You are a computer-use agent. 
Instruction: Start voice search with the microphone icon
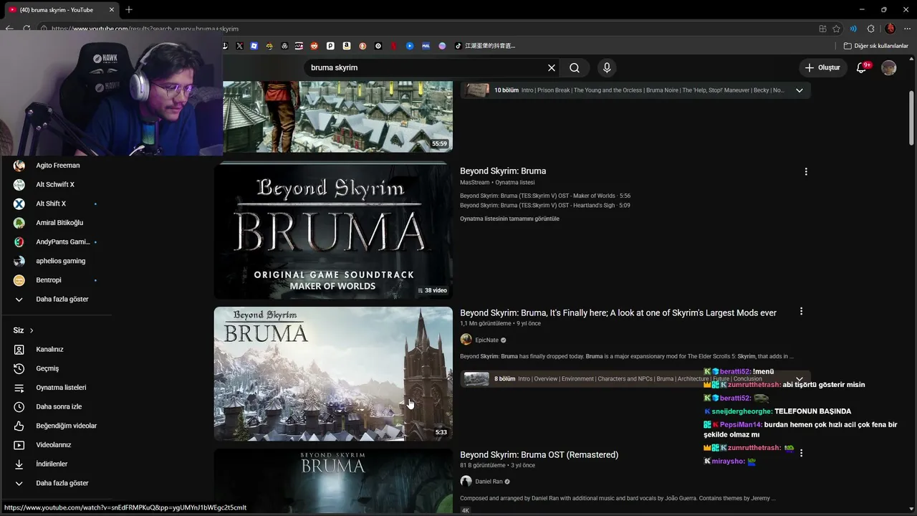tap(607, 68)
